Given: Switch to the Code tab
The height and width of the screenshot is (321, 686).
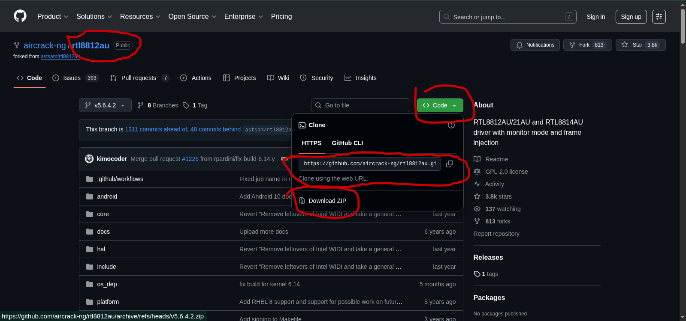Looking at the screenshot, I should [30, 78].
